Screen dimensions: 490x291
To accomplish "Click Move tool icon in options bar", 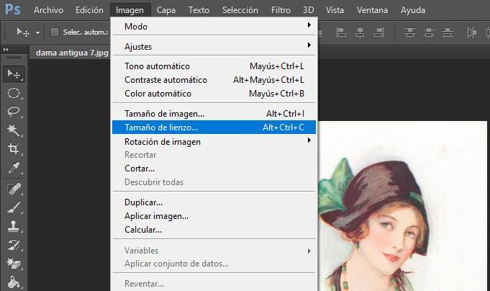I will click(23, 32).
